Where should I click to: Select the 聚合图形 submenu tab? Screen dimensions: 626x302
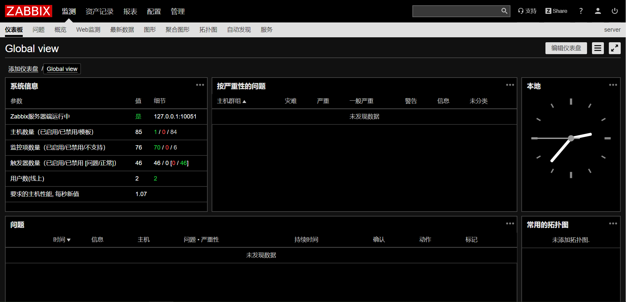pos(178,30)
